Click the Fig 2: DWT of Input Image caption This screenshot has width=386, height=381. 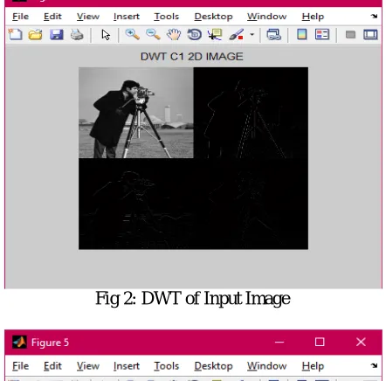pos(193,298)
